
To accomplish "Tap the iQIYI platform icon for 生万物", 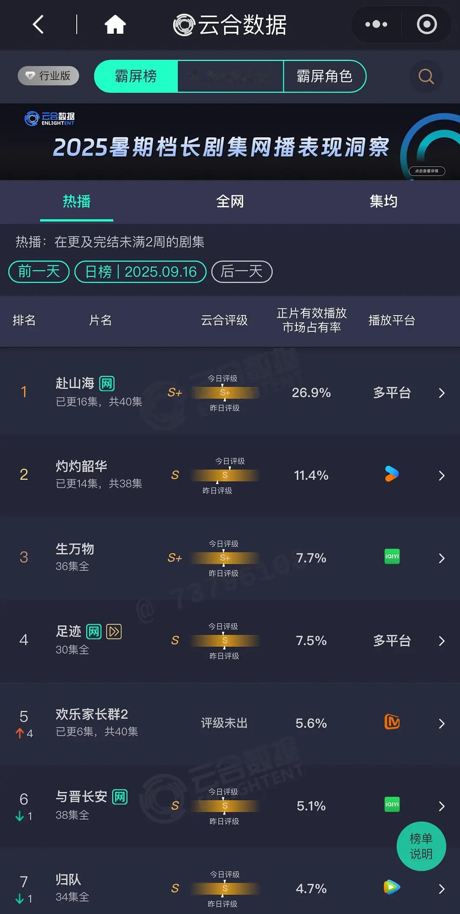I will (392, 557).
